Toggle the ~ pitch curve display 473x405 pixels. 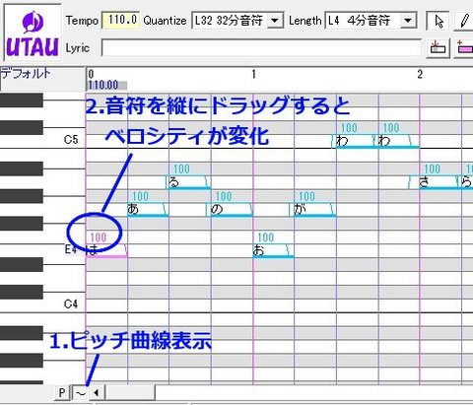(x=81, y=392)
